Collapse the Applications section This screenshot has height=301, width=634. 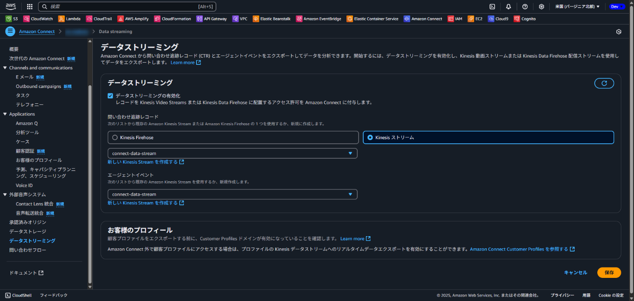click(5, 114)
